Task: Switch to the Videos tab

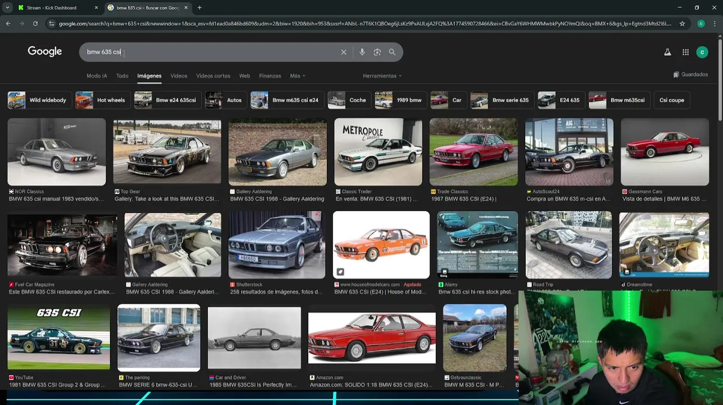Action: coord(179,76)
